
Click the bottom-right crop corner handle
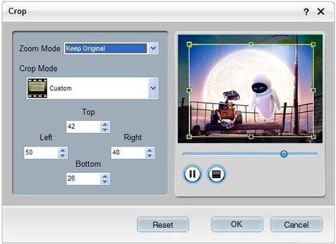point(313,136)
